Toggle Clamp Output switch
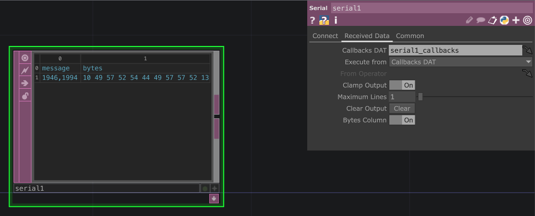 tap(402, 86)
